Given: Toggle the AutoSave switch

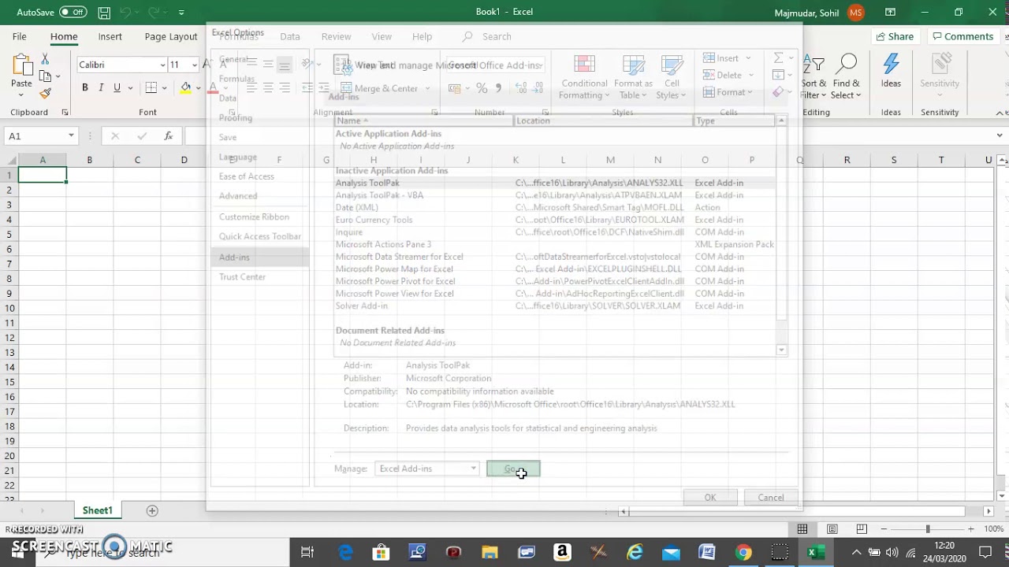Looking at the screenshot, I should point(73,12).
